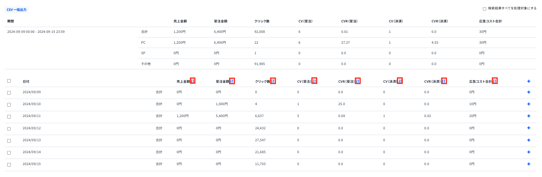542x177 pixels.
Task: Click the 2024/09/12 date cell
Action: click(32, 128)
